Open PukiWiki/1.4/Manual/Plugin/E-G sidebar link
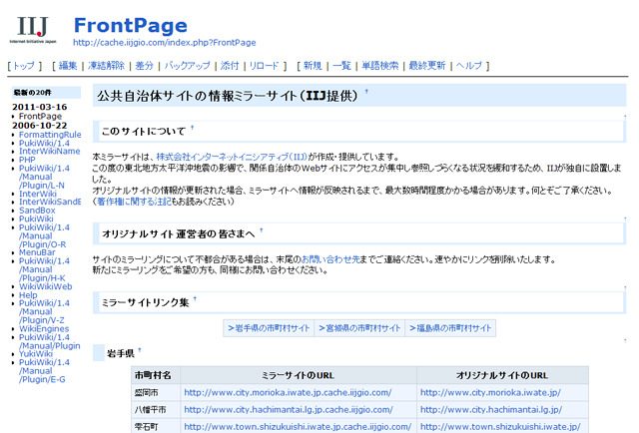Viewport: 639px width, 433px height. click(x=44, y=371)
